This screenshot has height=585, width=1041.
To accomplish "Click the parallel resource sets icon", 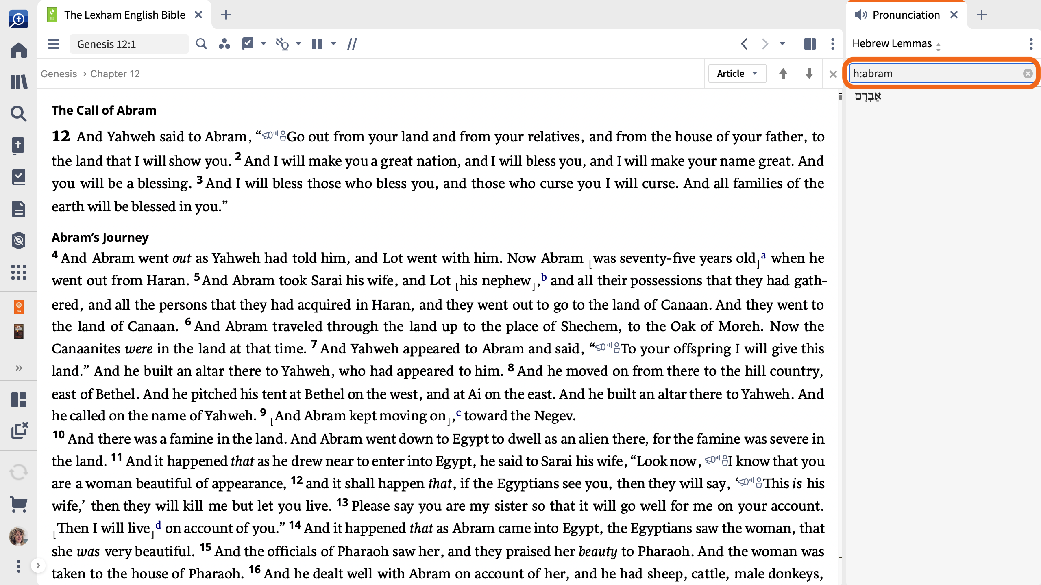I will tap(352, 44).
